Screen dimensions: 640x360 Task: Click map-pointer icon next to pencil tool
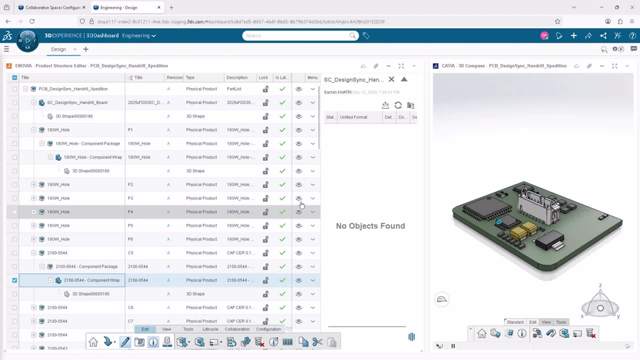139,342
